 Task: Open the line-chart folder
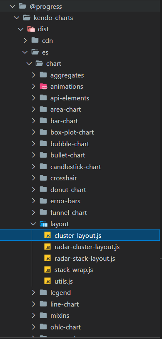click(x=65, y=304)
